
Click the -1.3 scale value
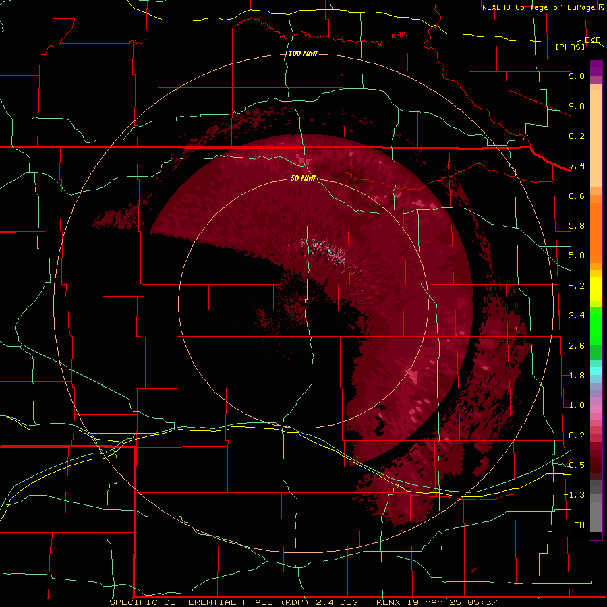[x=574, y=495]
